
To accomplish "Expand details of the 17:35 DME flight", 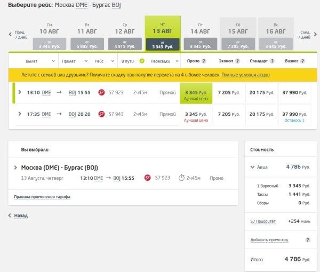I will click(x=20, y=114).
